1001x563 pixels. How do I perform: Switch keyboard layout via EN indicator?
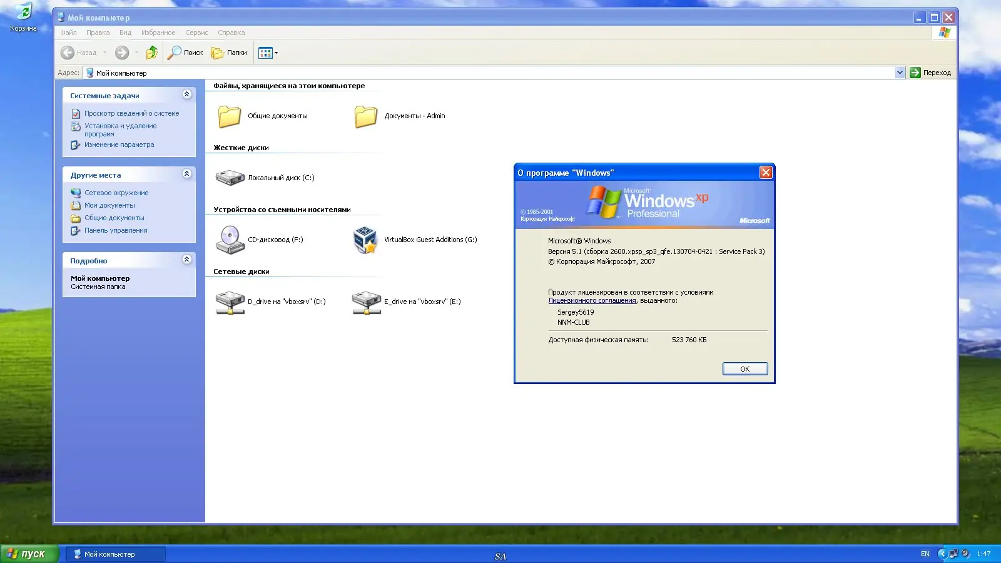[x=924, y=554]
